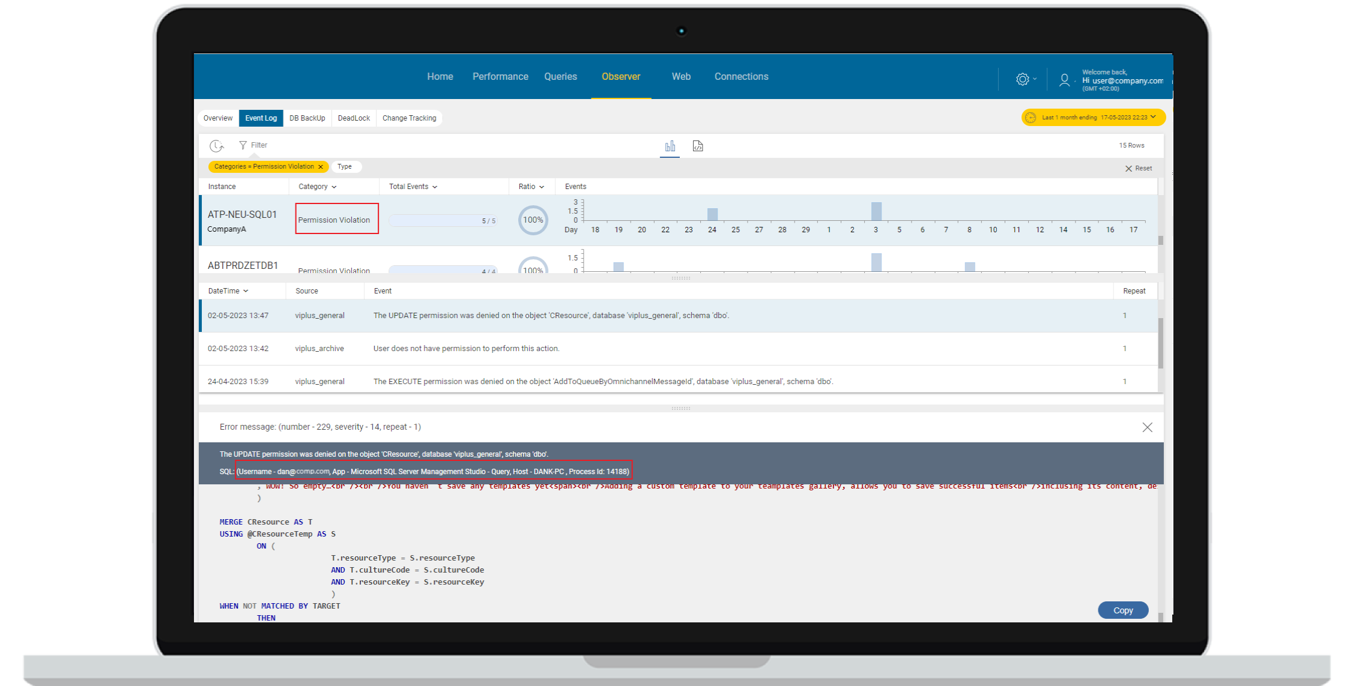Click the export file icon
Screen dimensions: 1353x686
[x=698, y=146]
